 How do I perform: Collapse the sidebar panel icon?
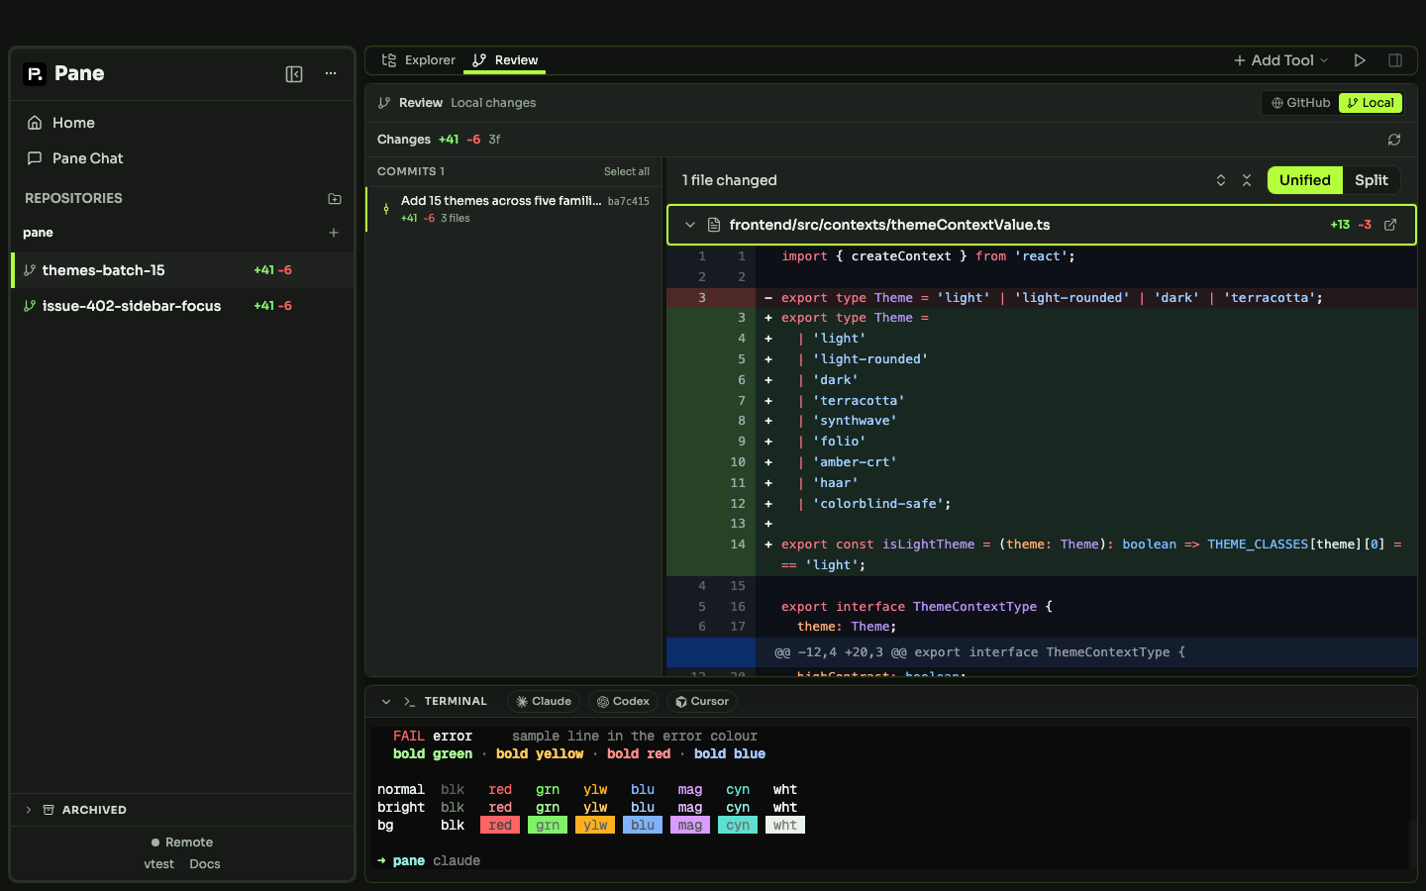point(294,74)
